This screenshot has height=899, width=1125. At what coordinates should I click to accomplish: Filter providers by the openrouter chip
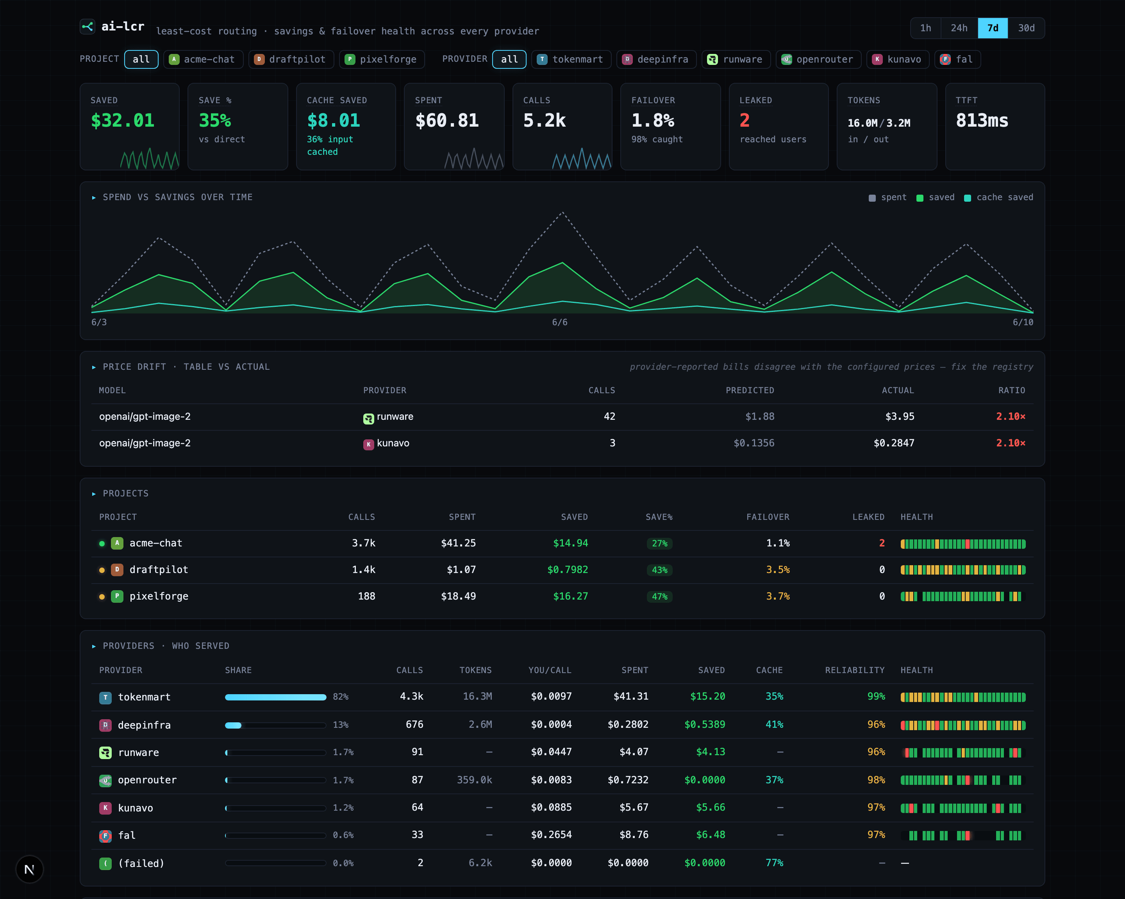[x=818, y=59]
